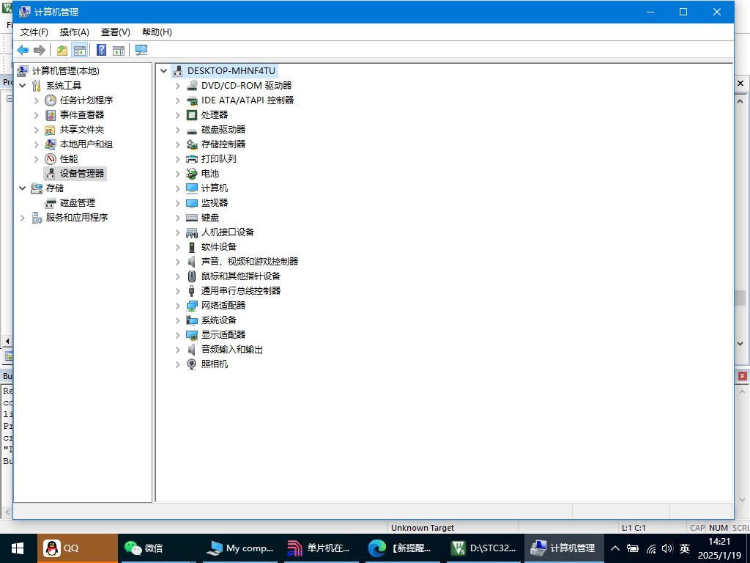
Task: Select 事件查看器 in the left tree
Action: [x=81, y=114]
